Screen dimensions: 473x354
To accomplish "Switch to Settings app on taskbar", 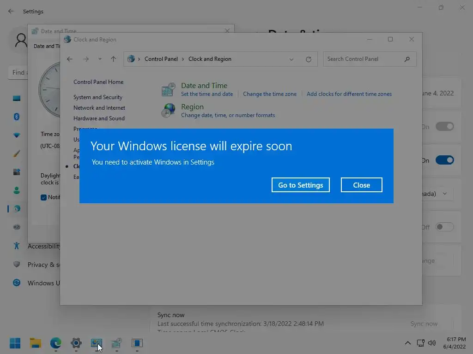I will coord(76,343).
